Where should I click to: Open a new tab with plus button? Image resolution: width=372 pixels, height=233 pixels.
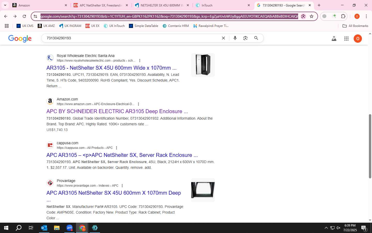[x=319, y=5]
